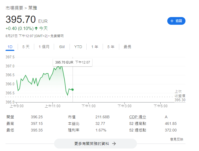Select the YTD tab
The image size is (199, 151).
click(78, 47)
